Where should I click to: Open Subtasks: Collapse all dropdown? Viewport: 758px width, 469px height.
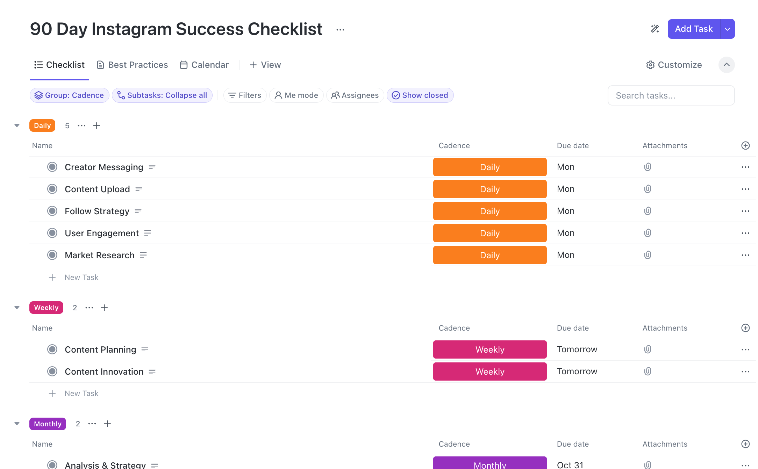pyautogui.click(x=162, y=95)
